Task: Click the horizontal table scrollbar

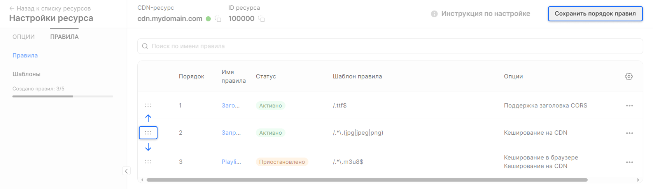Action: [366, 180]
